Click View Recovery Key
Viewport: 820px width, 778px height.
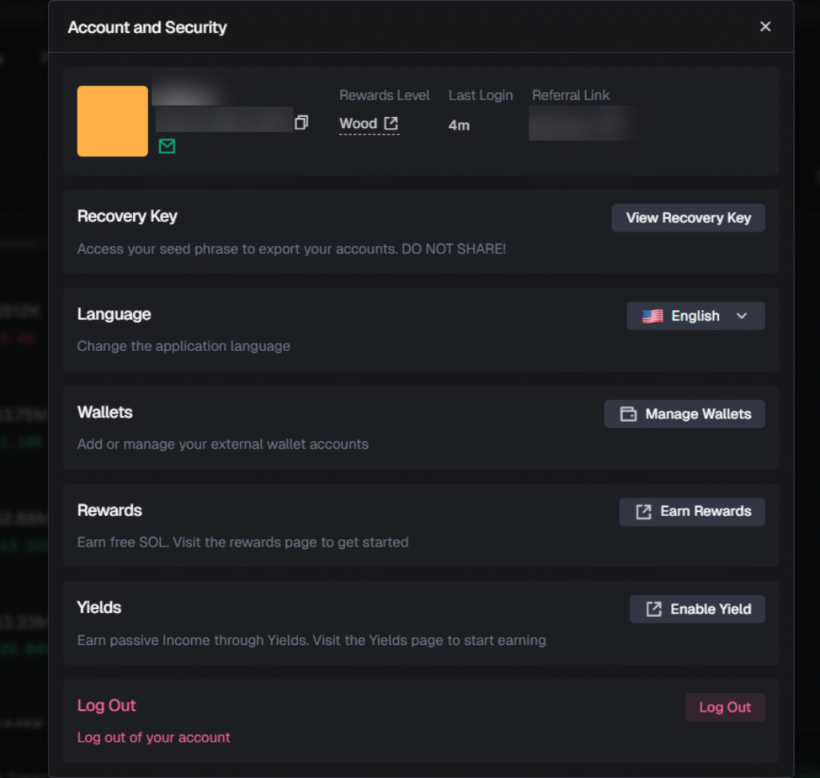(688, 217)
